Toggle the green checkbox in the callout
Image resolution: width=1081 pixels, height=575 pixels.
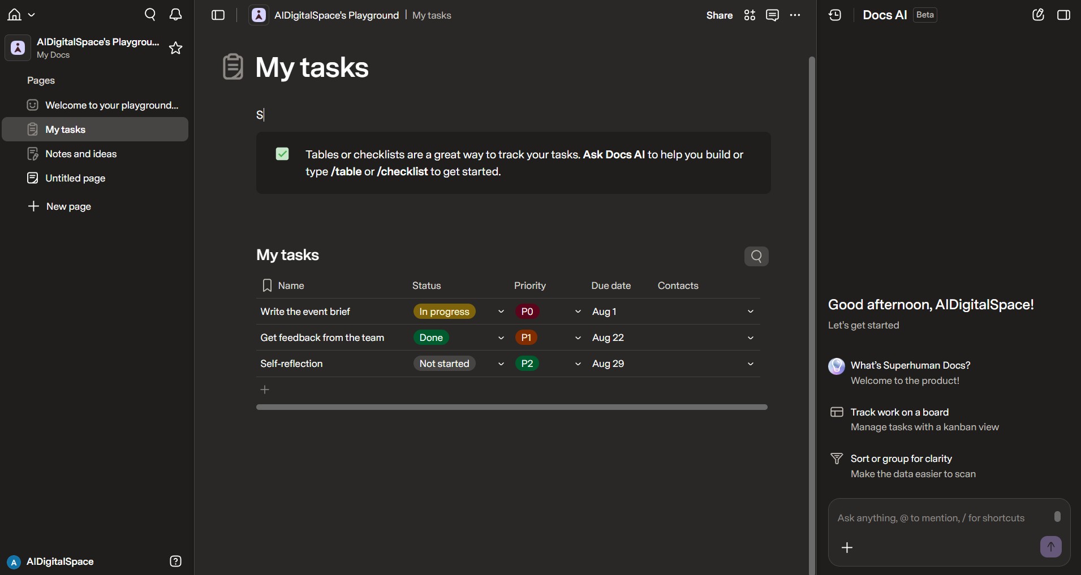282,154
